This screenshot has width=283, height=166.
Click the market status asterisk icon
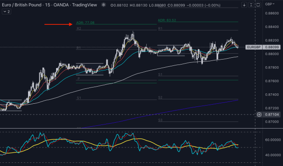point(103,5)
